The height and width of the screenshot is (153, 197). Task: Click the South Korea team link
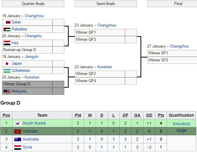[x=34, y=123]
